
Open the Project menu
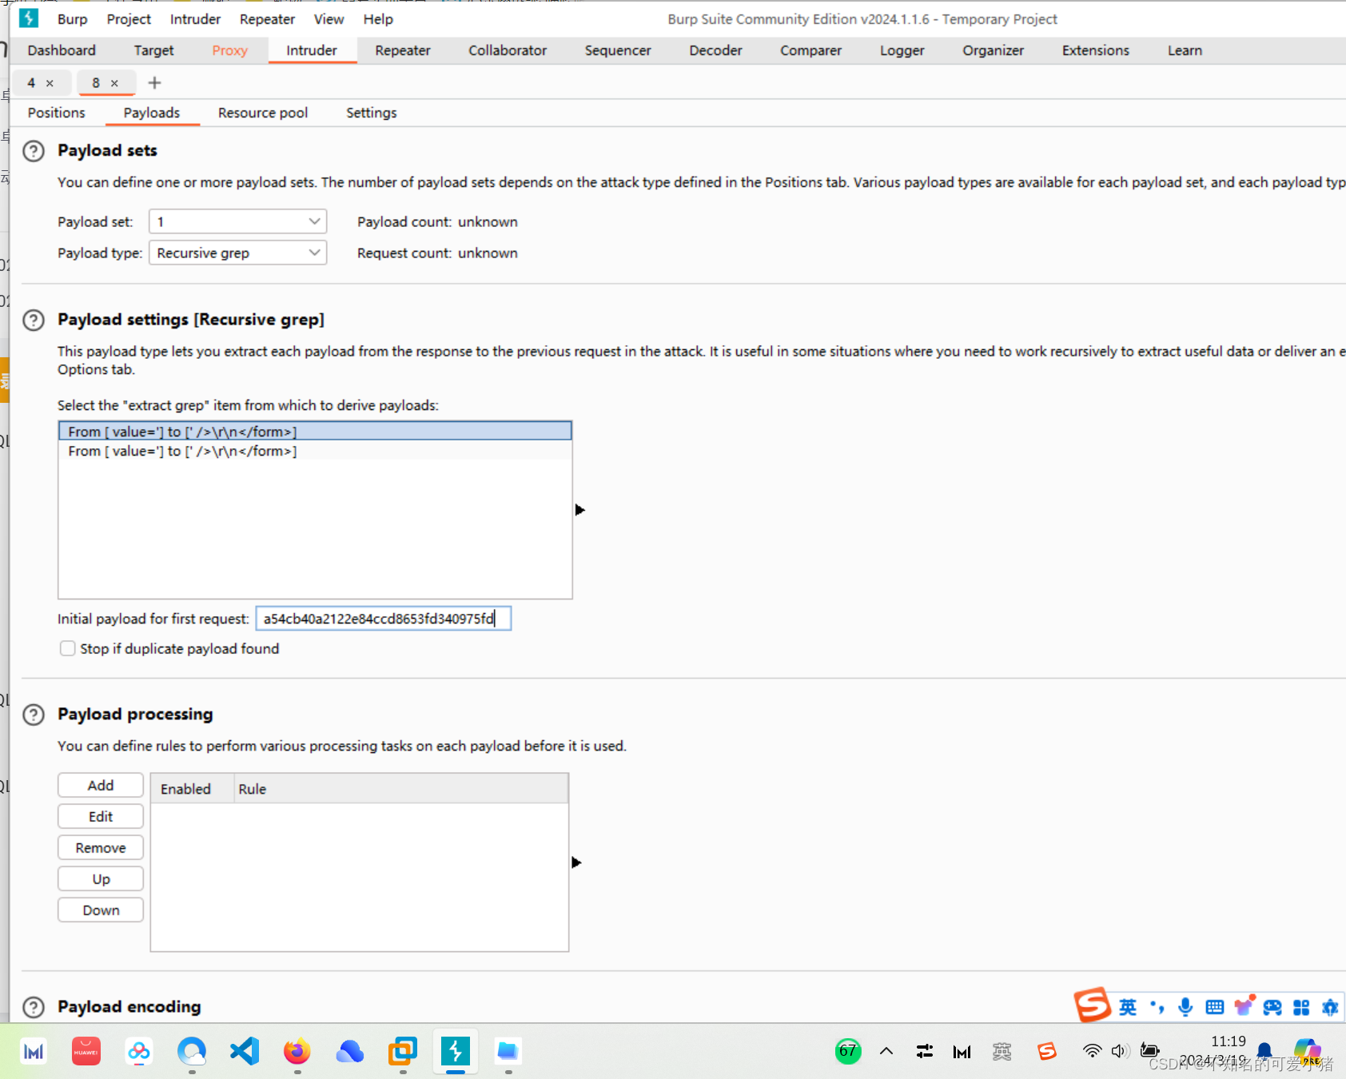click(129, 19)
